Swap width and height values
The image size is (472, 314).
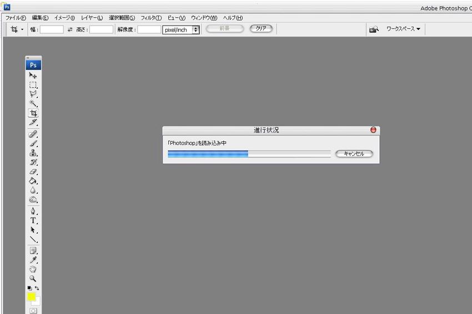[70, 29]
